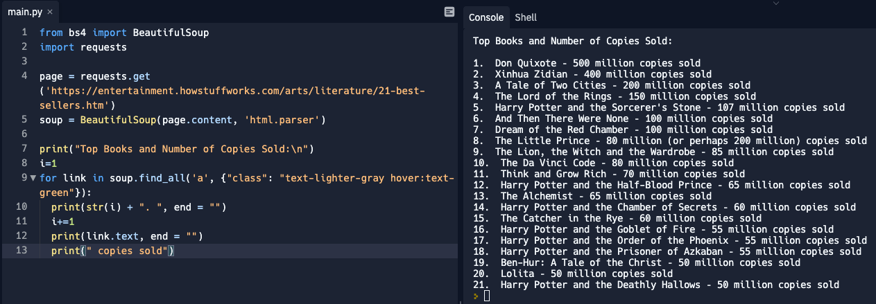Select the main.py file tab
This screenshot has height=304, width=876.
coord(24,12)
